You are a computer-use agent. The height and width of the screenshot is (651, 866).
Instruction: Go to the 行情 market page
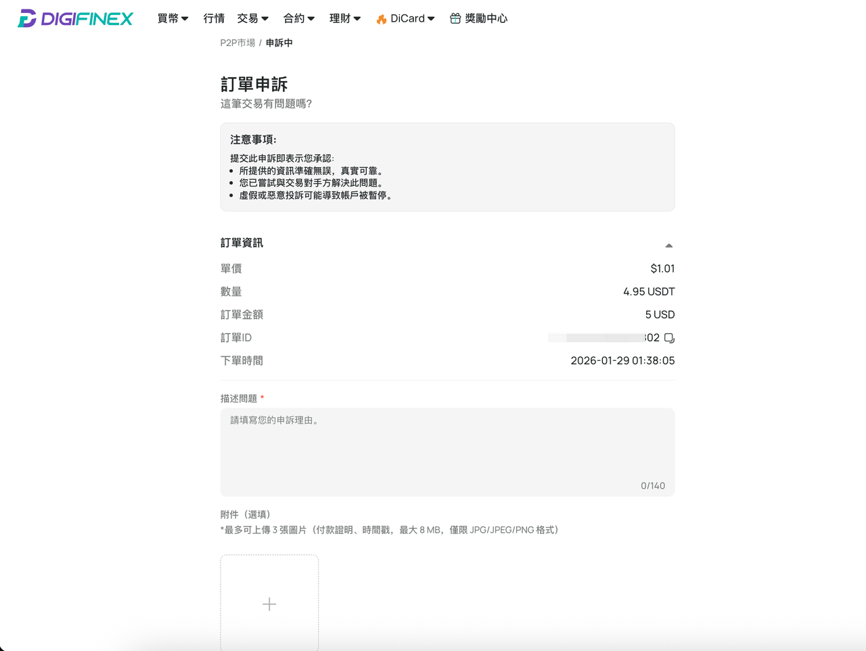tap(214, 19)
